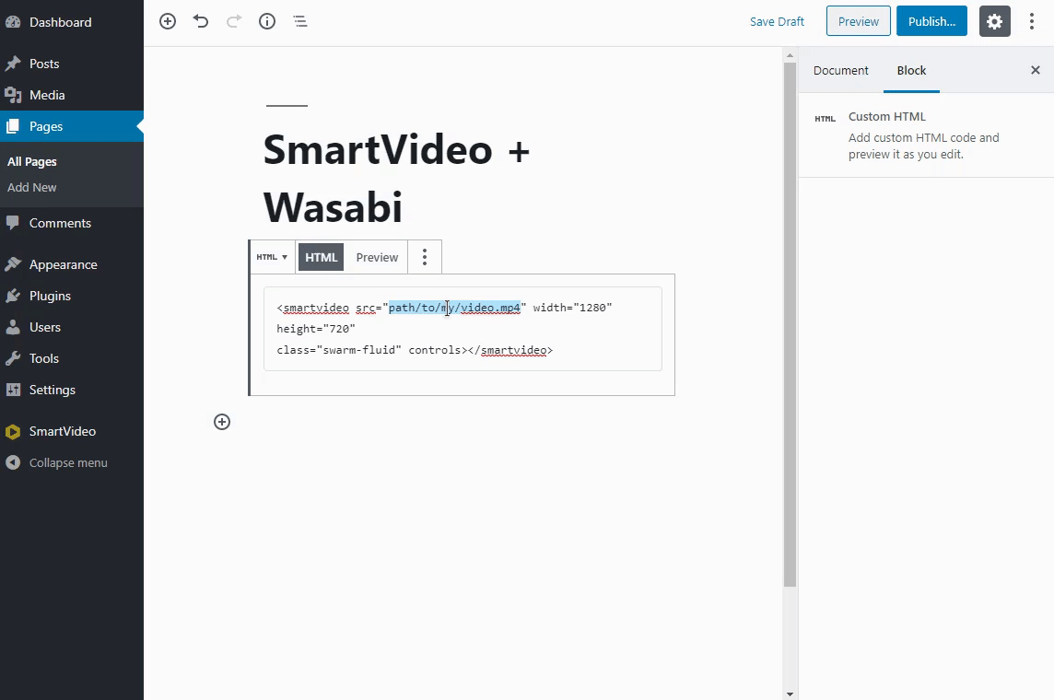Click the SmartVideo logo icon
Image resolution: width=1054 pixels, height=700 pixels.
click(13, 431)
